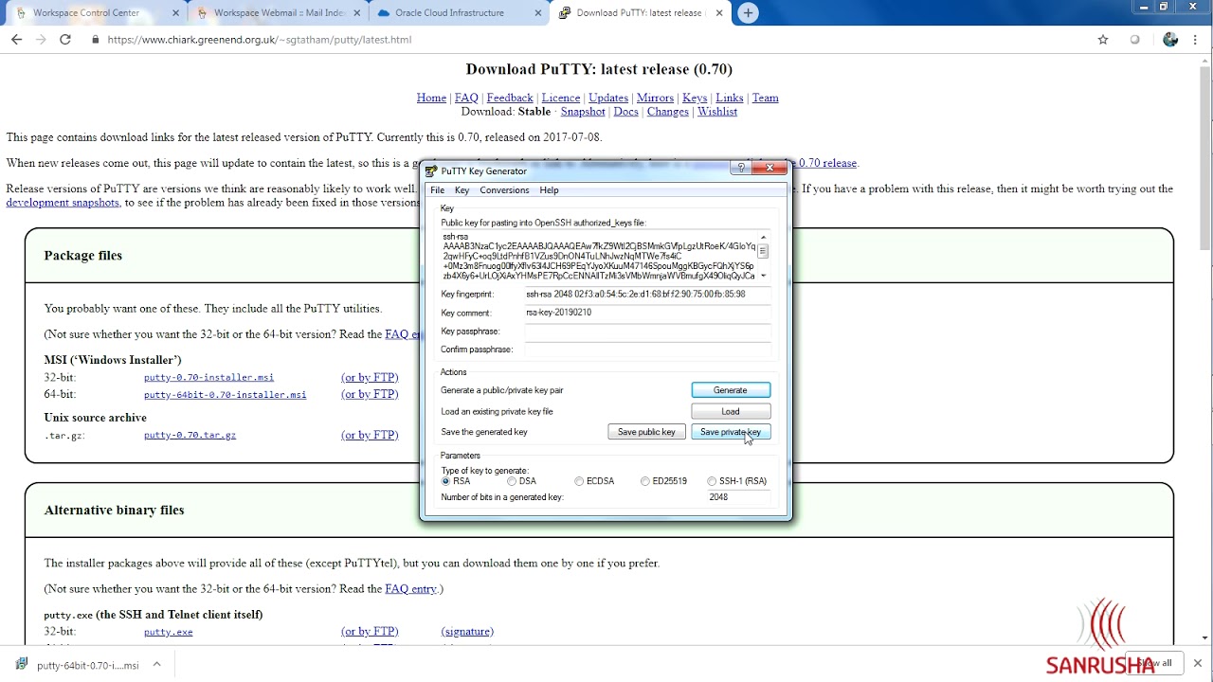Viewport: 1213px width, 682px height.
Task: Open the Conversions menu in PuTTYgen
Action: click(x=504, y=190)
